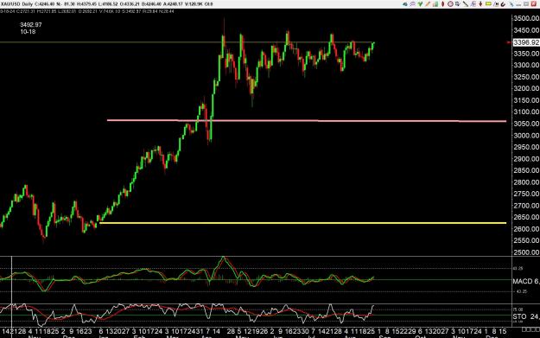Screen dimensions: 540x338
Task: Click the 3492.97 high value text
Action: tap(30, 25)
